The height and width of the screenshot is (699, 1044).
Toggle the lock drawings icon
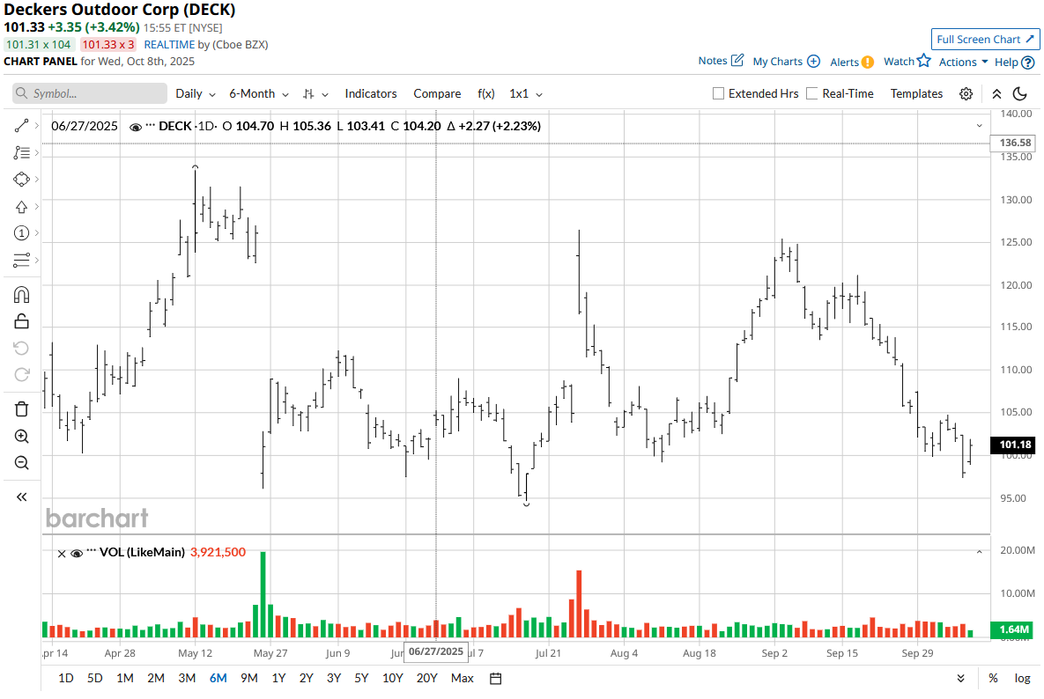pos(21,322)
